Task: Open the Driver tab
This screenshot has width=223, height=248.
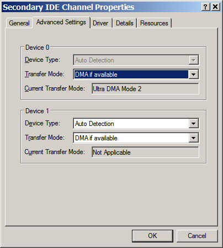Action: 100,23
